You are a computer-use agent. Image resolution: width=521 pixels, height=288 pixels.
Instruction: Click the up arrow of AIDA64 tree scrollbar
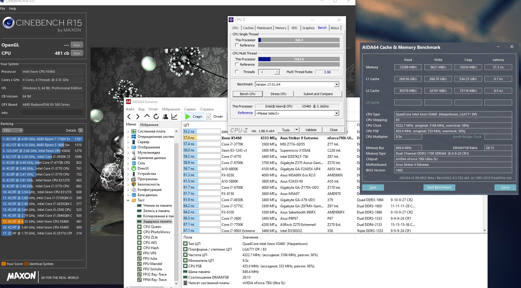click(177, 131)
